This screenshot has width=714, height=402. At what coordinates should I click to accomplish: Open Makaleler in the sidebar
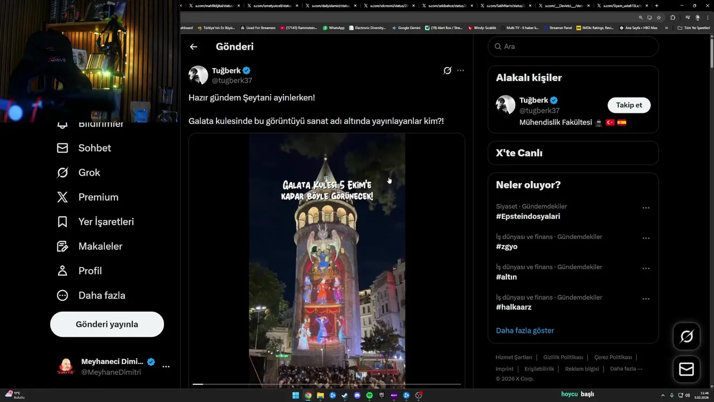[x=89, y=246]
